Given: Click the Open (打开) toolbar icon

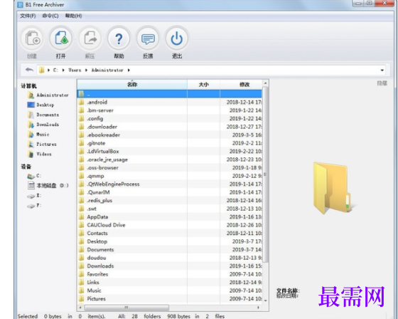Looking at the screenshot, I should point(61,39).
